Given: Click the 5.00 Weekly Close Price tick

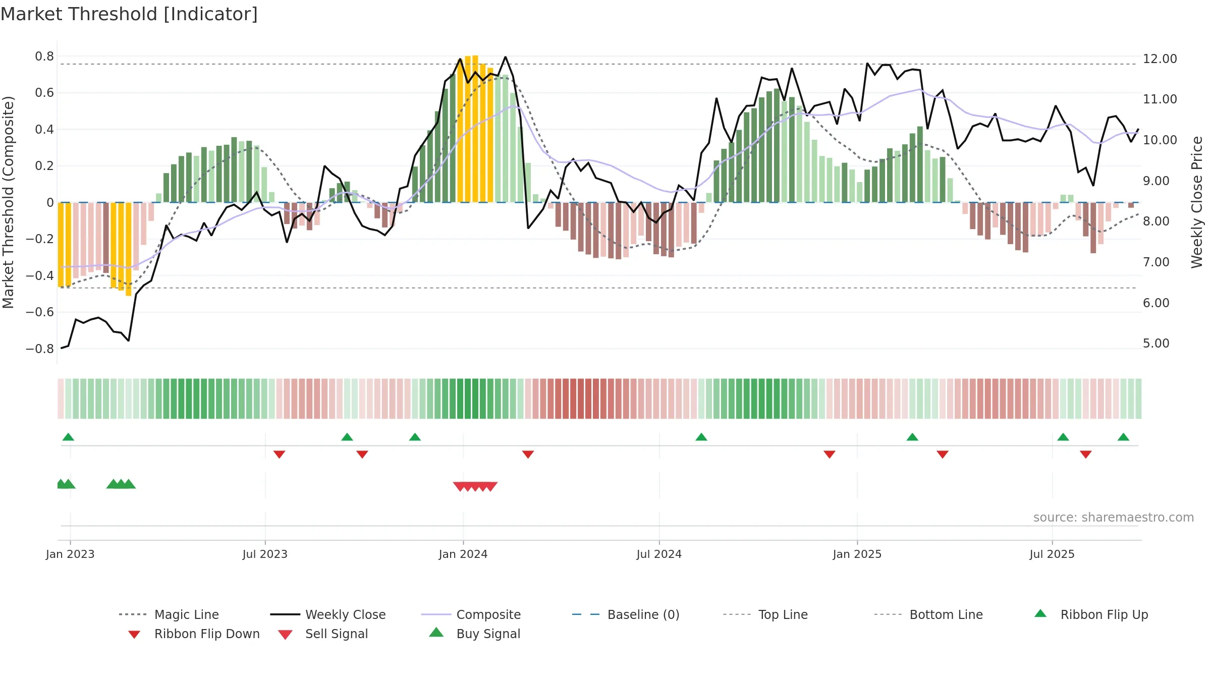Looking at the screenshot, I should (1156, 344).
